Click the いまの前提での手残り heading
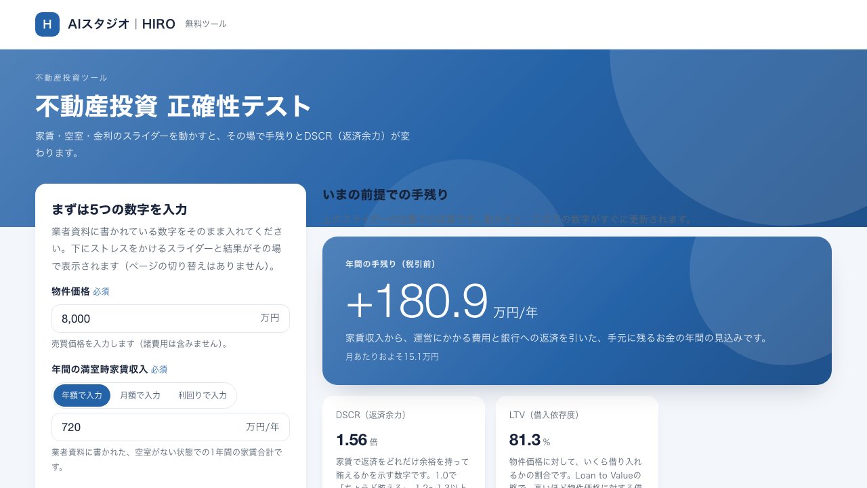The image size is (867, 488). [x=385, y=195]
